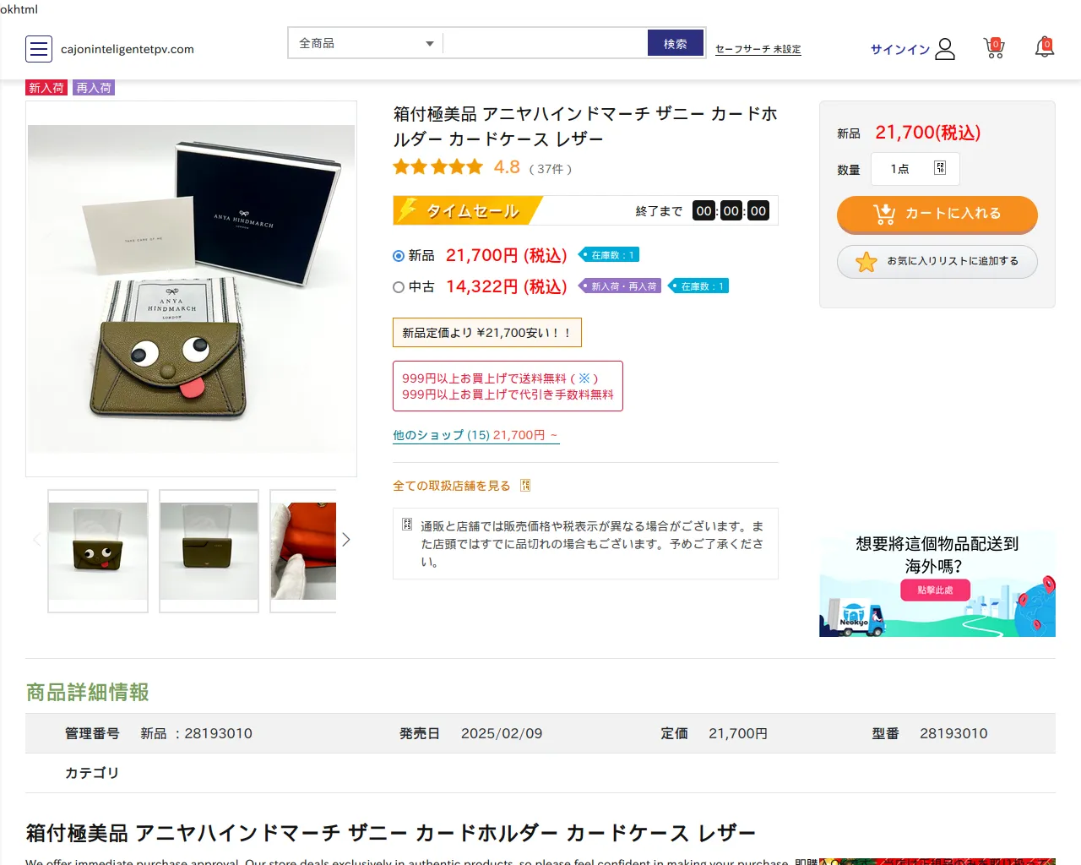Click icon beside 全ての取扱店舗を見る
Viewport: 1081px width, 865px height.
pyautogui.click(x=525, y=486)
